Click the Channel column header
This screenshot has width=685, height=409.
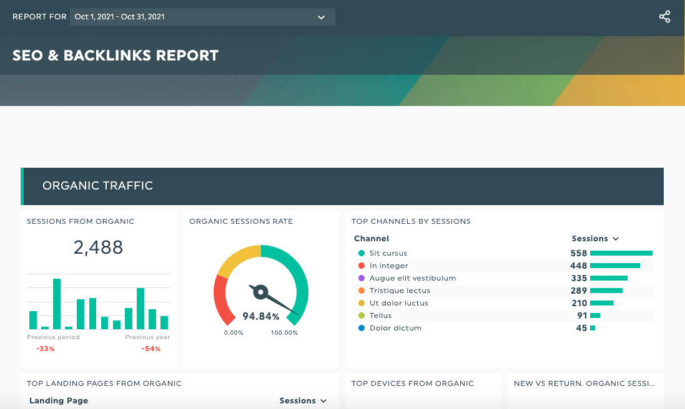point(372,239)
